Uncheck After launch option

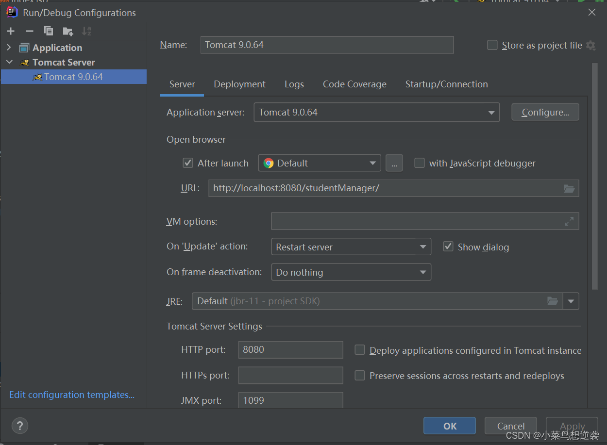coord(188,163)
